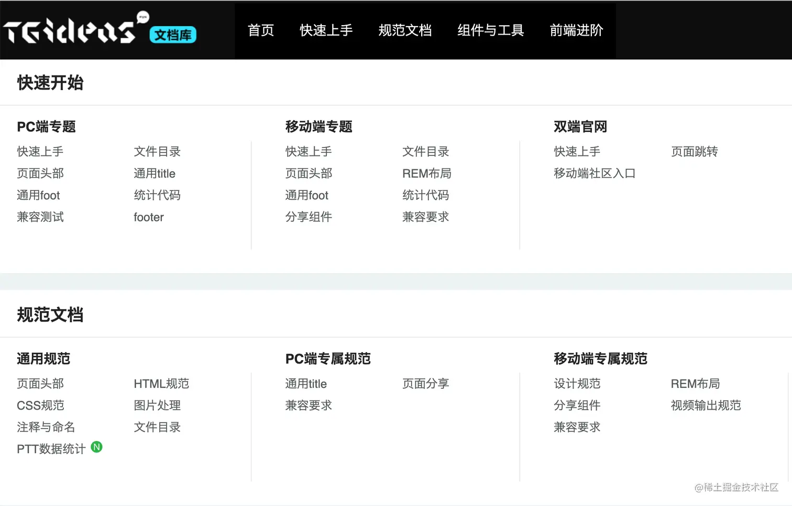Open 通用title under PC端专属规范

pyautogui.click(x=306, y=384)
